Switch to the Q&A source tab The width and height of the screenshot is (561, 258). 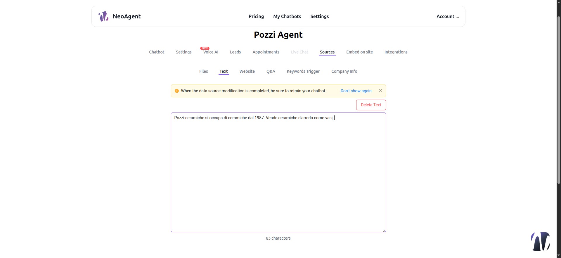[x=271, y=71]
